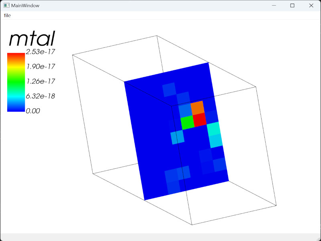Image resolution: width=321 pixels, height=241 pixels.
Task: Click the 2.53e-17 legend maximum label
Action: [x=41, y=52]
